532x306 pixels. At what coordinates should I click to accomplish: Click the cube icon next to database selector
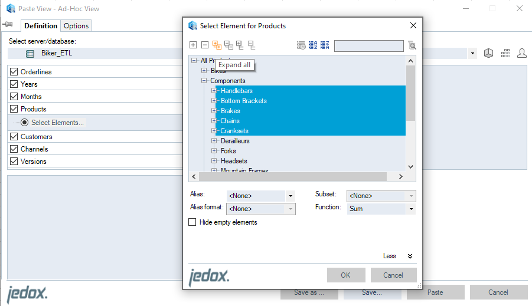489,54
